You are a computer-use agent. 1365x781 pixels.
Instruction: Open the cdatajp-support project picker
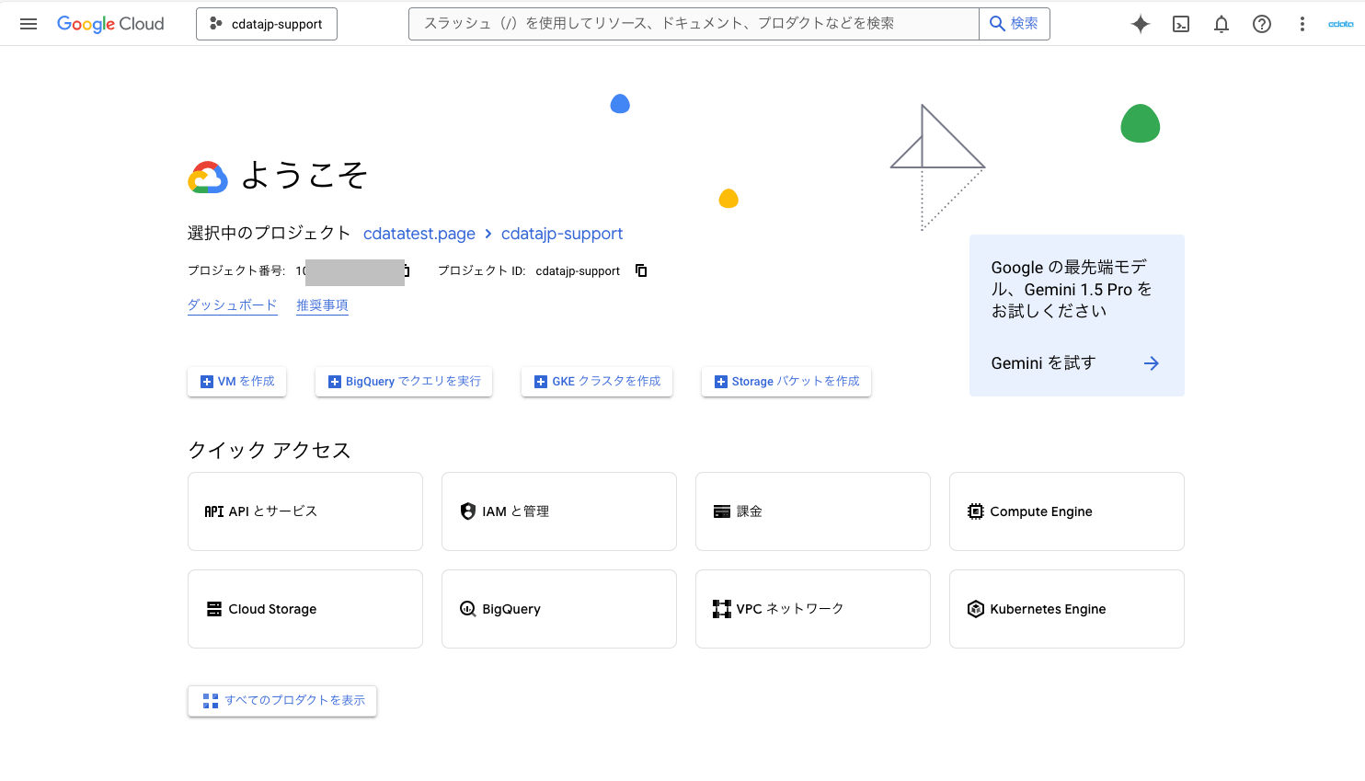pyautogui.click(x=267, y=24)
